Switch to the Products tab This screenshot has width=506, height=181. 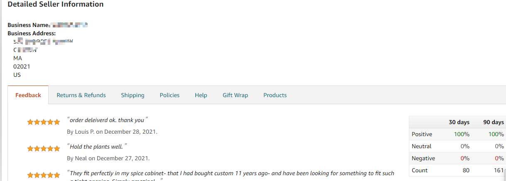pos(275,95)
